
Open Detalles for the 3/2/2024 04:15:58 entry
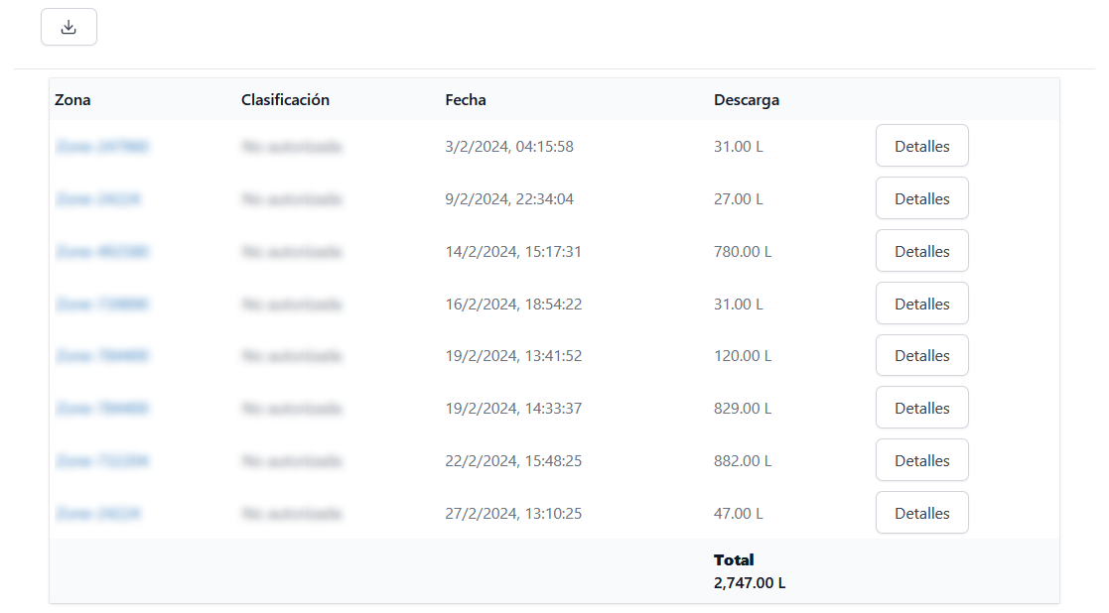click(x=921, y=146)
